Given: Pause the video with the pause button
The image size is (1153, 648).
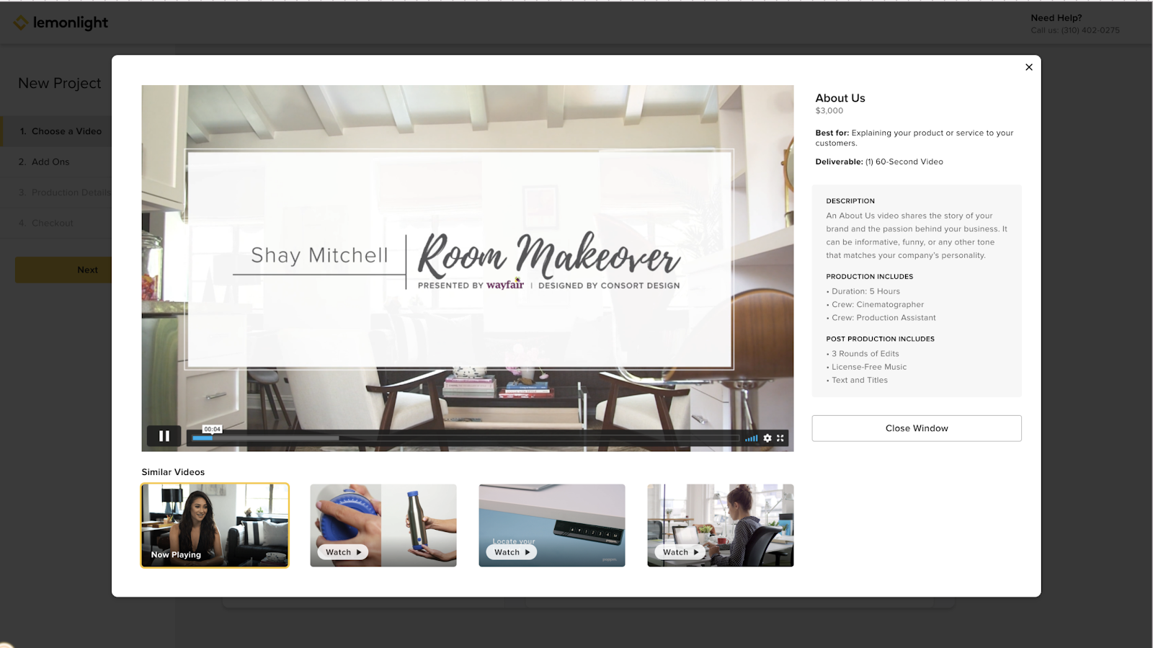Looking at the screenshot, I should pyautogui.click(x=164, y=436).
